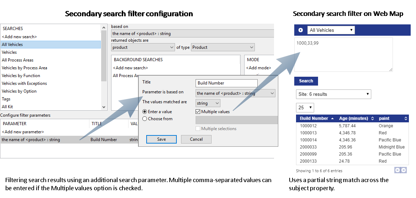416x198 pixels.
Task: Open the Parameter is based on dropdown
Action: (235, 93)
